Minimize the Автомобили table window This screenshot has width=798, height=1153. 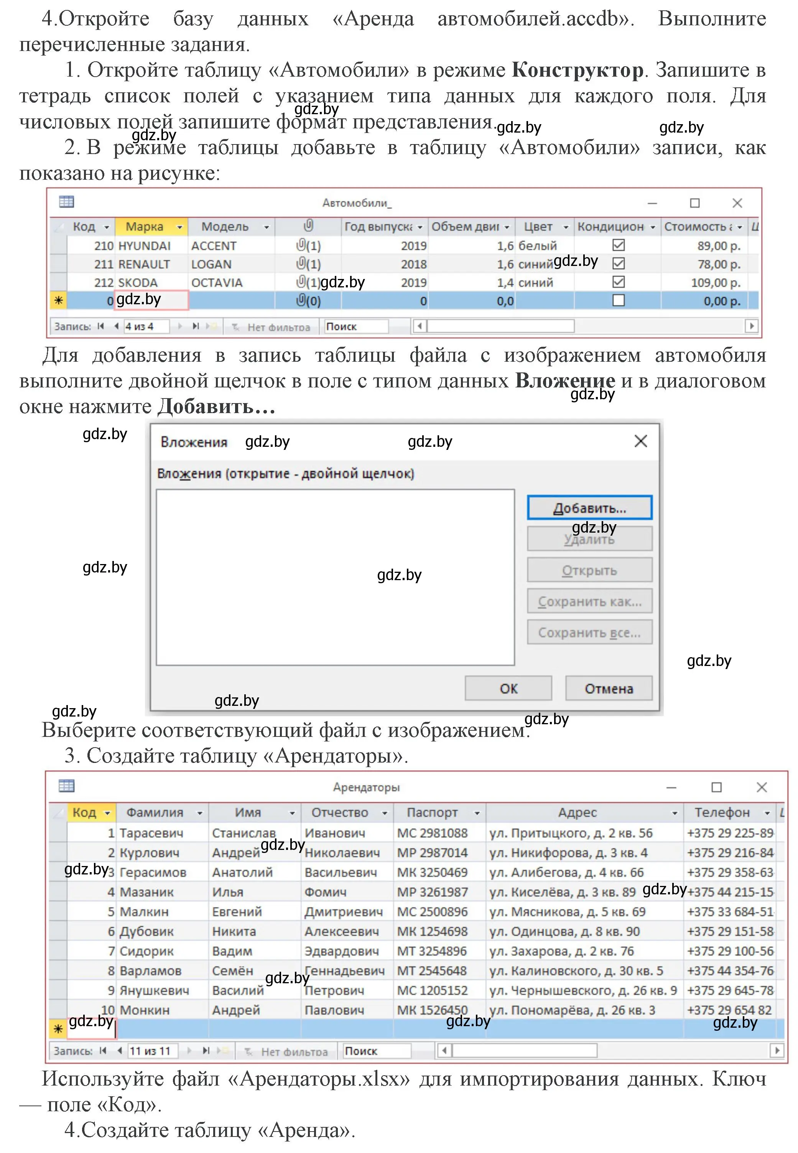pos(652,203)
